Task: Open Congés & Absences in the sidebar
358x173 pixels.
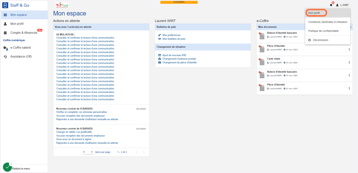Action: click(24, 33)
